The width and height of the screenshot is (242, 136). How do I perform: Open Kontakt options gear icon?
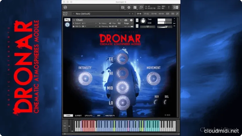[129, 7]
